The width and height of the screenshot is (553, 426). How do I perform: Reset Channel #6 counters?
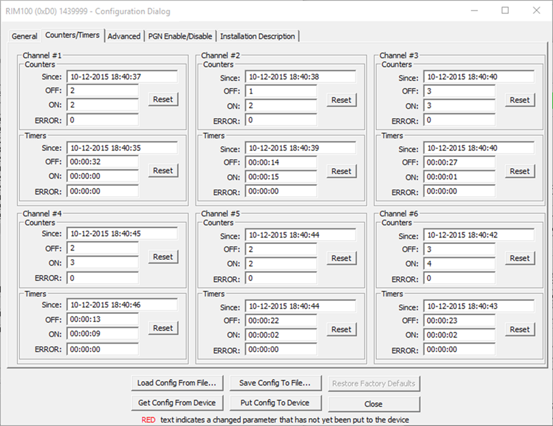(519, 258)
